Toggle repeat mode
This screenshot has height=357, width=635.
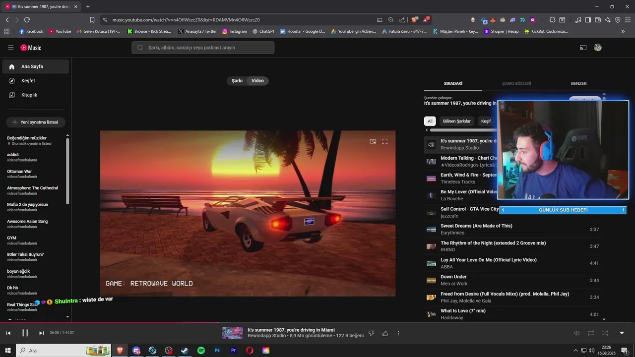click(x=591, y=333)
